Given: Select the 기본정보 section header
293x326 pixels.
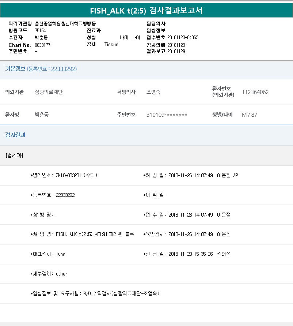Looking at the screenshot, I should click(15, 69).
